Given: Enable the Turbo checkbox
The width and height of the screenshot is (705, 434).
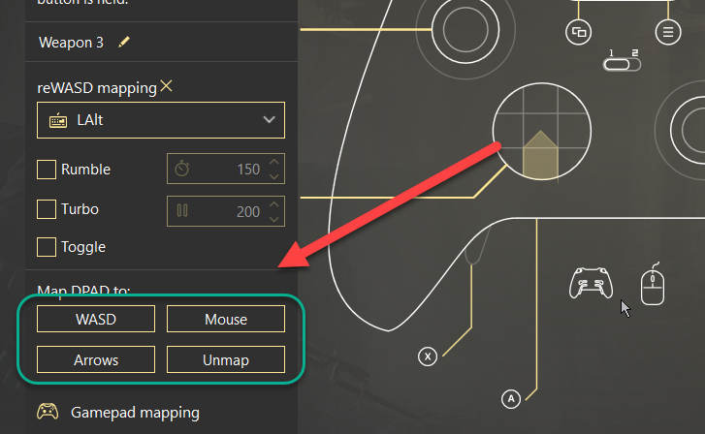Looking at the screenshot, I should click(x=46, y=208).
